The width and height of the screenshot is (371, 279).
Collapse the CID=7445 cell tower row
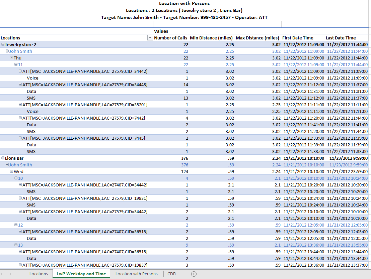coord(20,138)
